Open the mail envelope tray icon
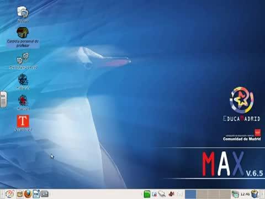Screen dimensions: 265x199 (180, 194)
